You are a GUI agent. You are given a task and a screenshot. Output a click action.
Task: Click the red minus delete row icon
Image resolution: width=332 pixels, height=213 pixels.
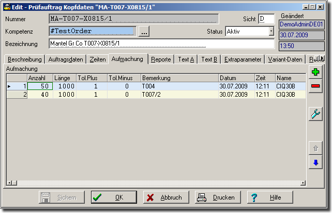coord(315,86)
